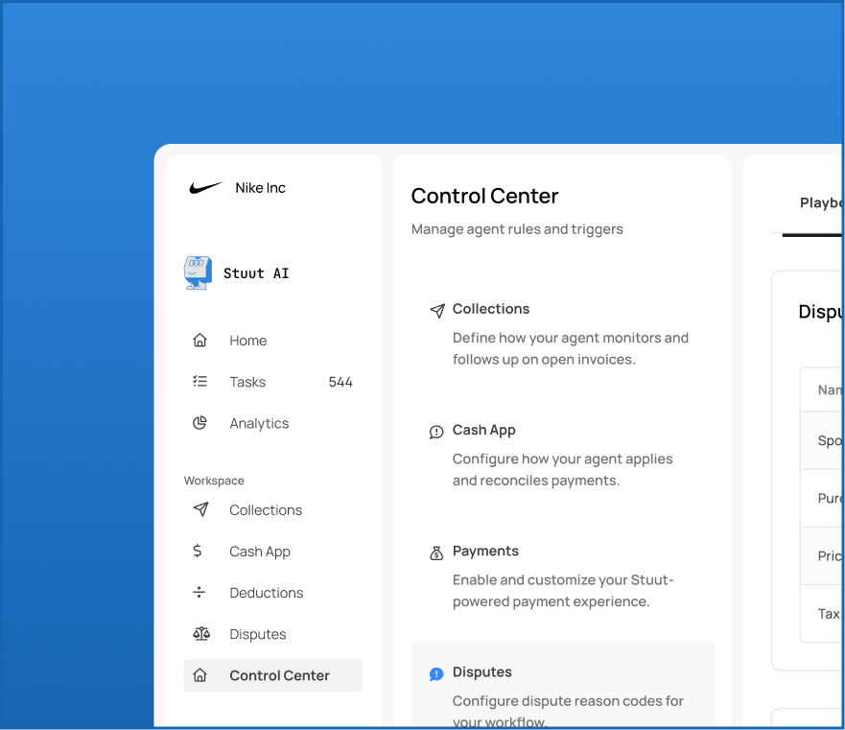The image size is (845, 730).
Task: Click the Workspace section label
Action: point(214,481)
